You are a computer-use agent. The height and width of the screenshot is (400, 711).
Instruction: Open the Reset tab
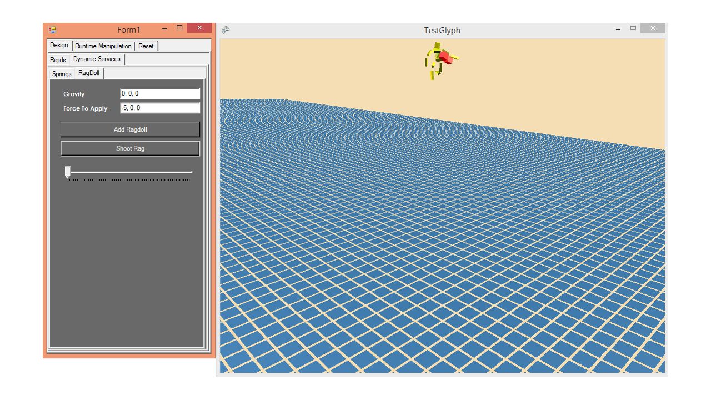pyautogui.click(x=146, y=46)
